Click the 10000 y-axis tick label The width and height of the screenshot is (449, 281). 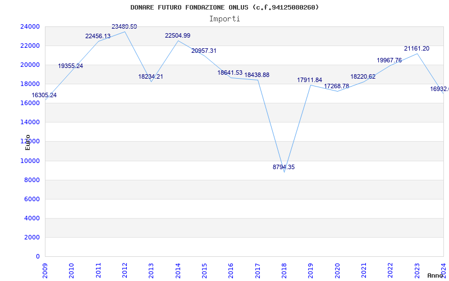click(x=30, y=161)
